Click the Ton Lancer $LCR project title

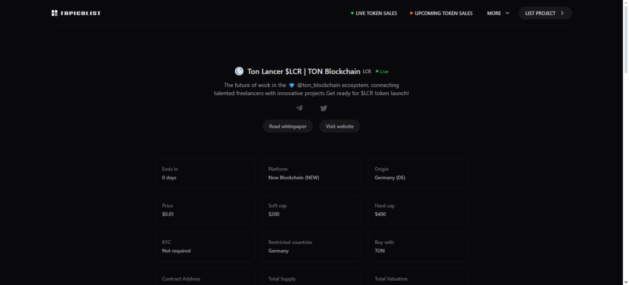[303, 71]
